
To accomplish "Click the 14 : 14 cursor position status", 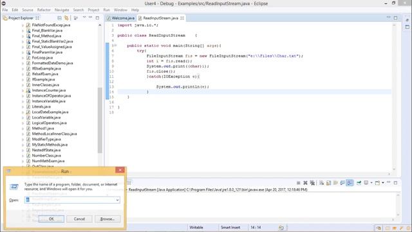I will tap(256, 227).
